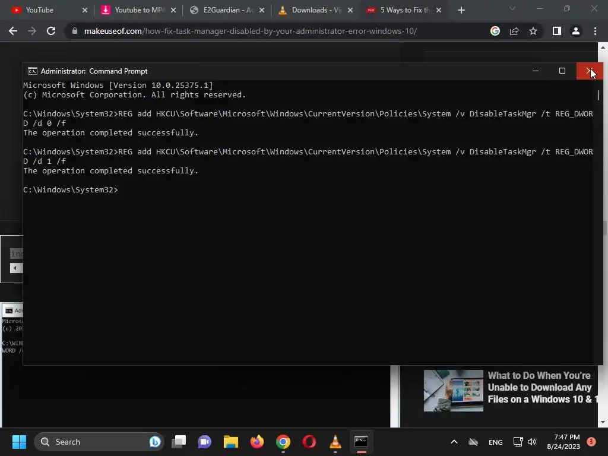Switch to Chrome on taskbar
Image resolution: width=608 pixels, height=456 pixels.
[x=283, y=442]
